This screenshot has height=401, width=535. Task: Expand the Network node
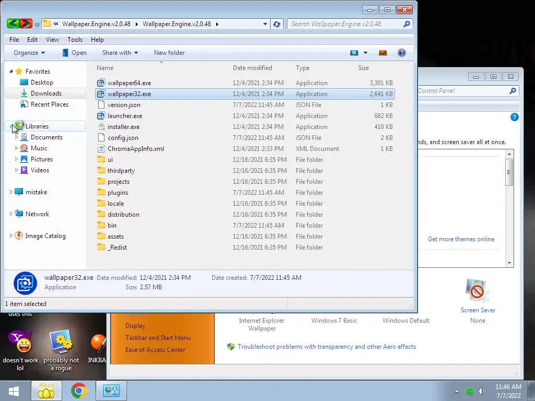tap(11, 214)
